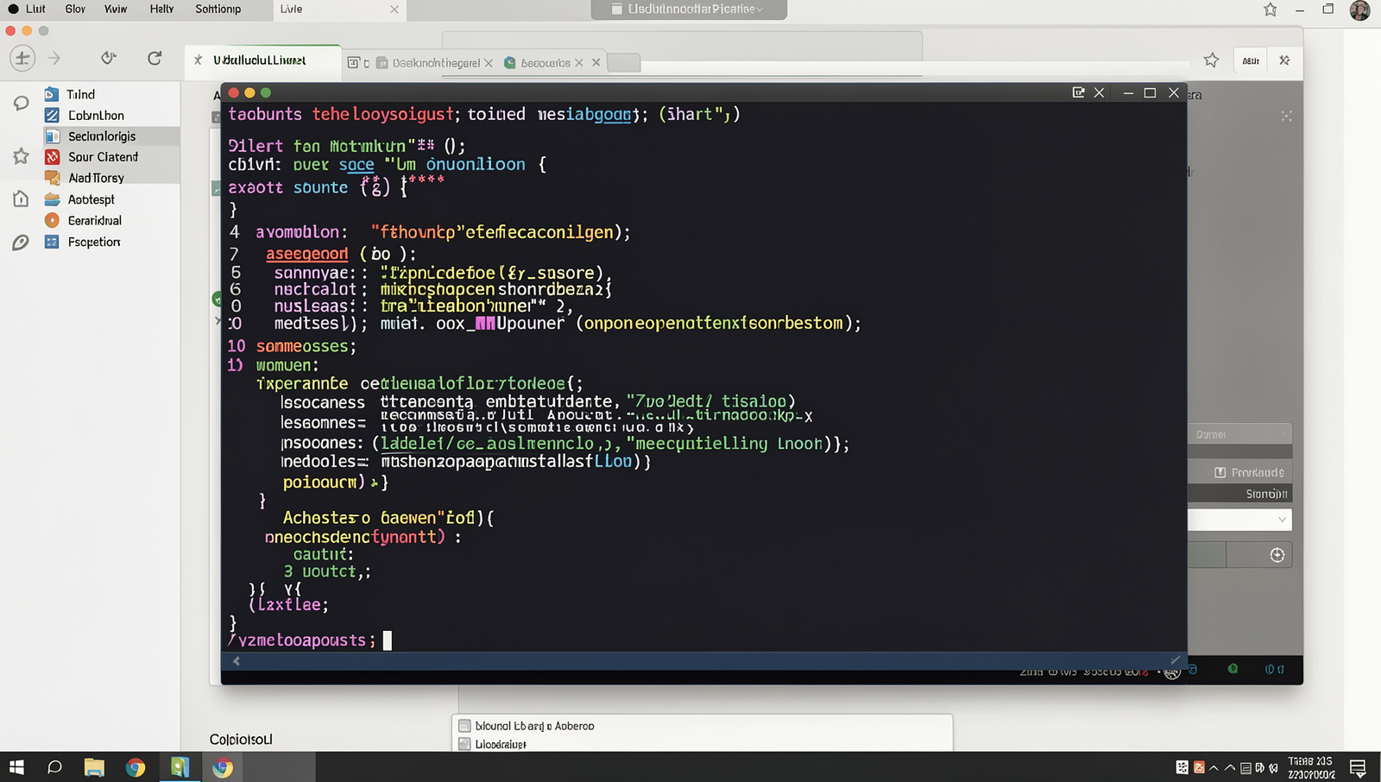Open the home icon in left rail
Screen dimensions: 1381x782
pos(21,199)
